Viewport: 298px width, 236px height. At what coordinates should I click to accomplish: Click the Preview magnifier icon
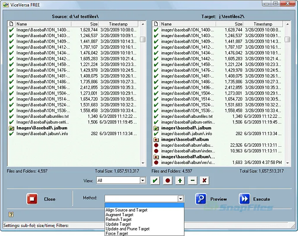(x=201, y=199)
